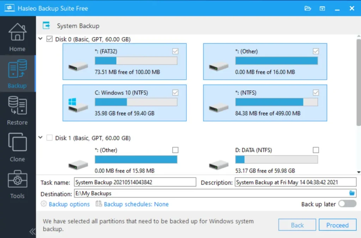Uncheck the C: Windows 10 partition

[175, 92]
